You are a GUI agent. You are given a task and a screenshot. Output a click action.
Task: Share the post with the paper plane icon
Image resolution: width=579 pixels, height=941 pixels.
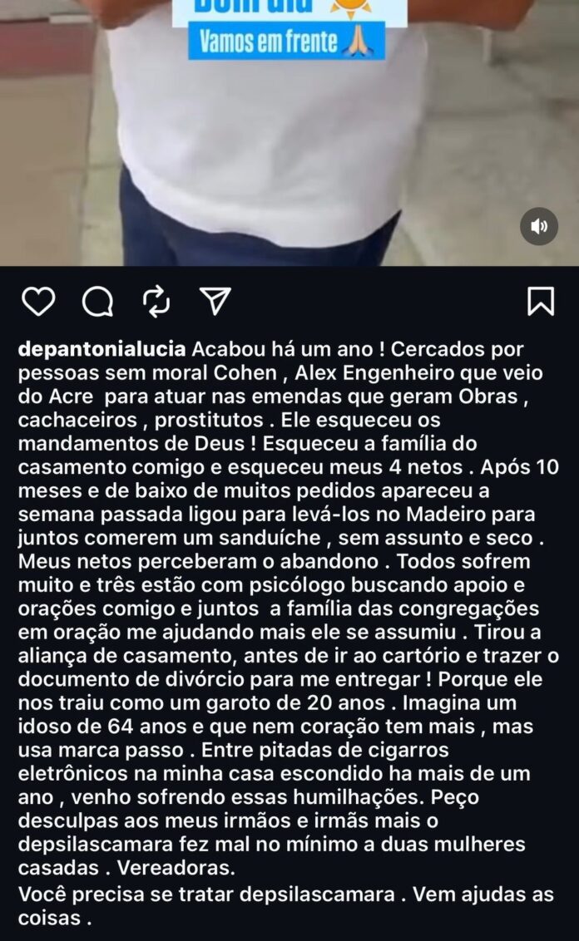(x=215, y=301)
